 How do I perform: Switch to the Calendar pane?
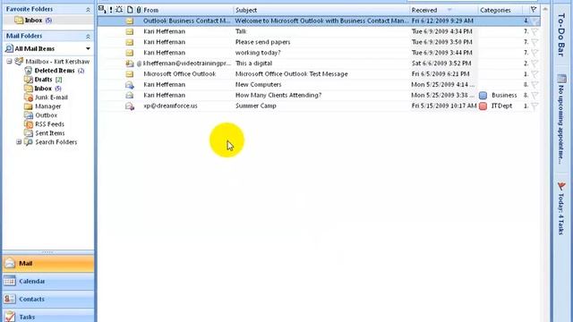[x=48, y=282]
